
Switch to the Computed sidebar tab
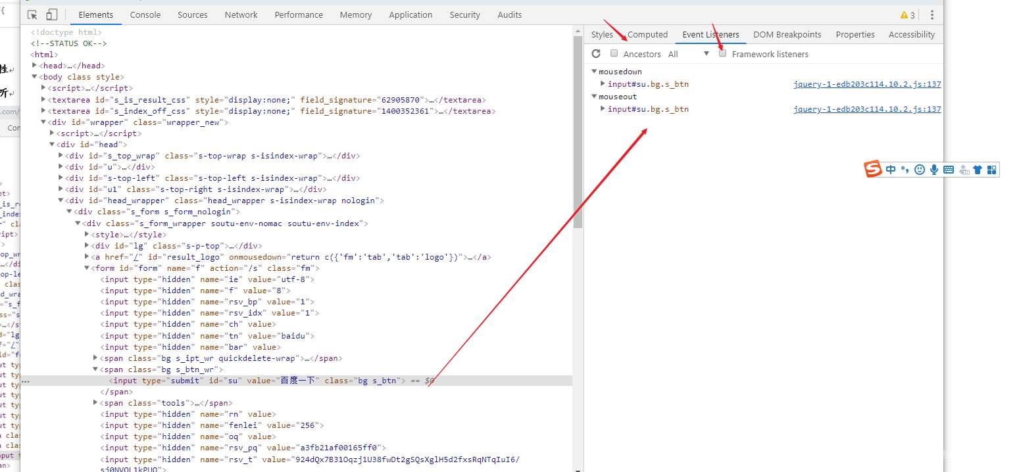[x=647, y=35]
